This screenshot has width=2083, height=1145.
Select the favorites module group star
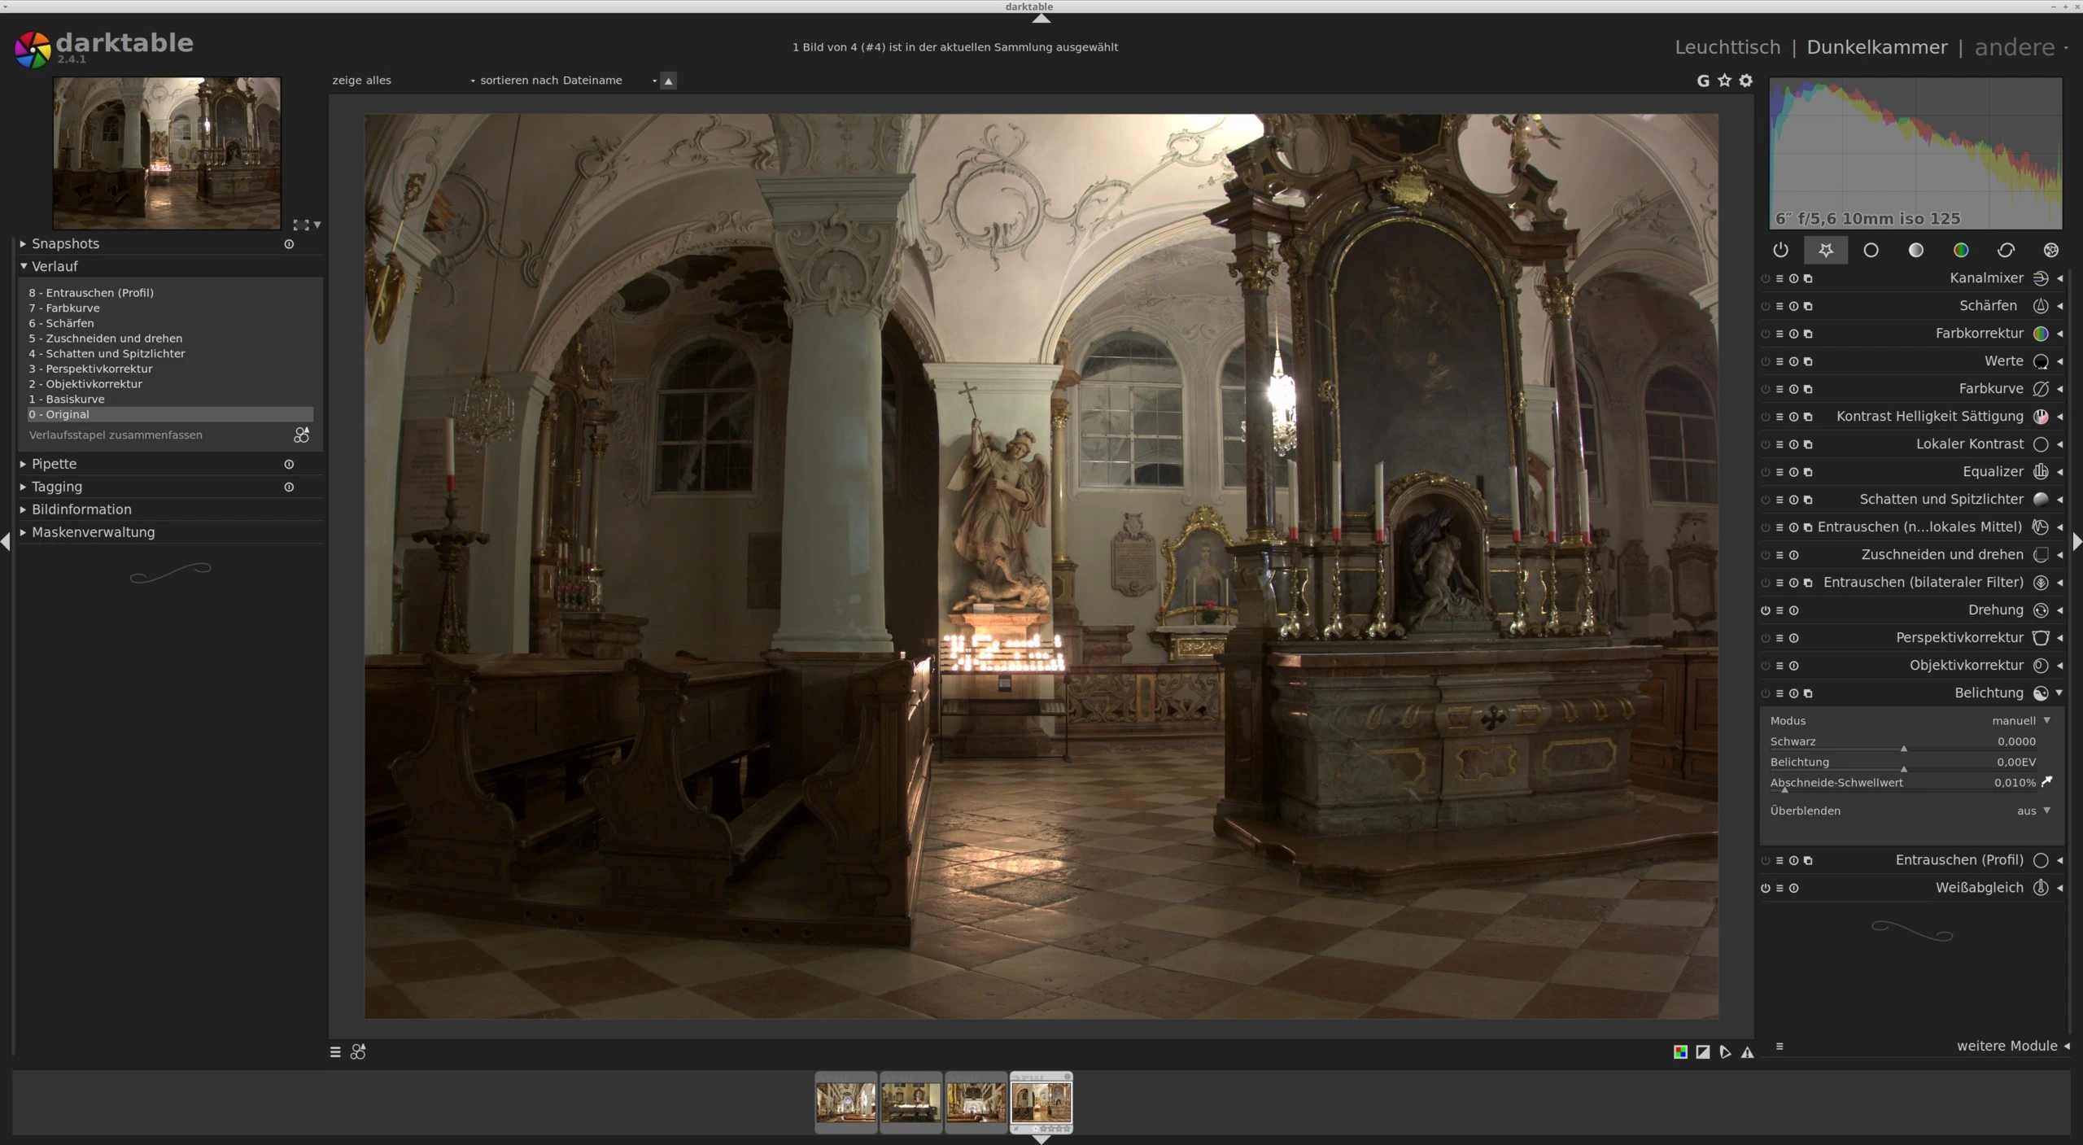[x=1826, y=251]
